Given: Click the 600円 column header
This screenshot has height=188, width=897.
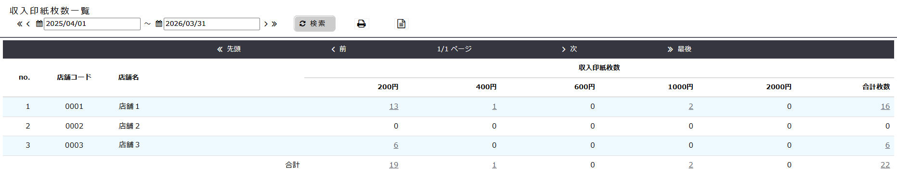Looking at the screenshot, I should pyautogui.click(x=585, y=87).
